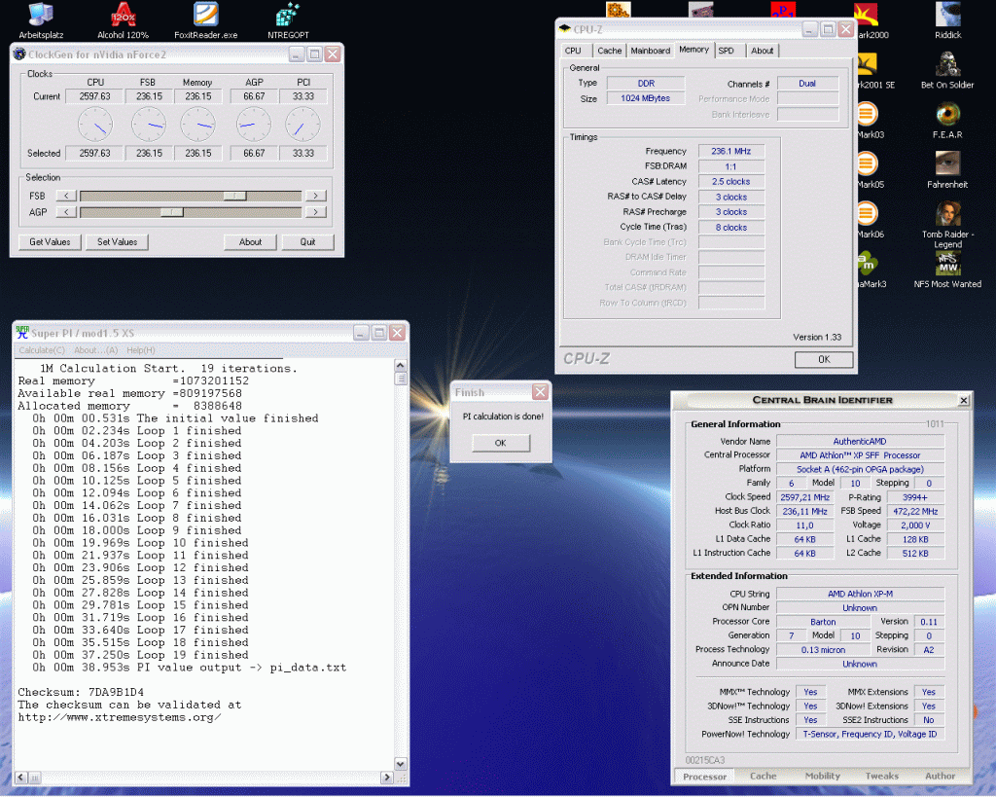Click the FSB slider thumb in ClockGen
The height and width of the screenshot is (797, 996).
pos(234,196)
